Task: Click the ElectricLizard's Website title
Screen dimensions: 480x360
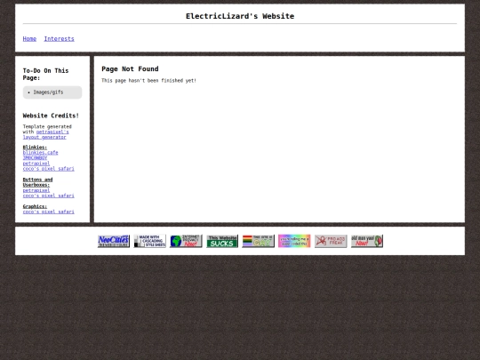Action: point(240,16)
